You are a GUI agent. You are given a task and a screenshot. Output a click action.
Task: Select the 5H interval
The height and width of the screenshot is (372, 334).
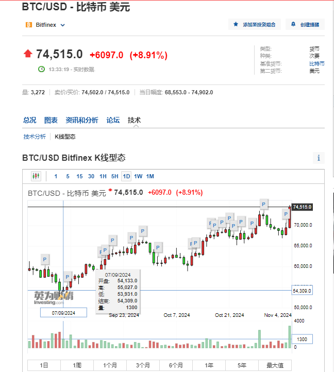(x=114, y=176)
